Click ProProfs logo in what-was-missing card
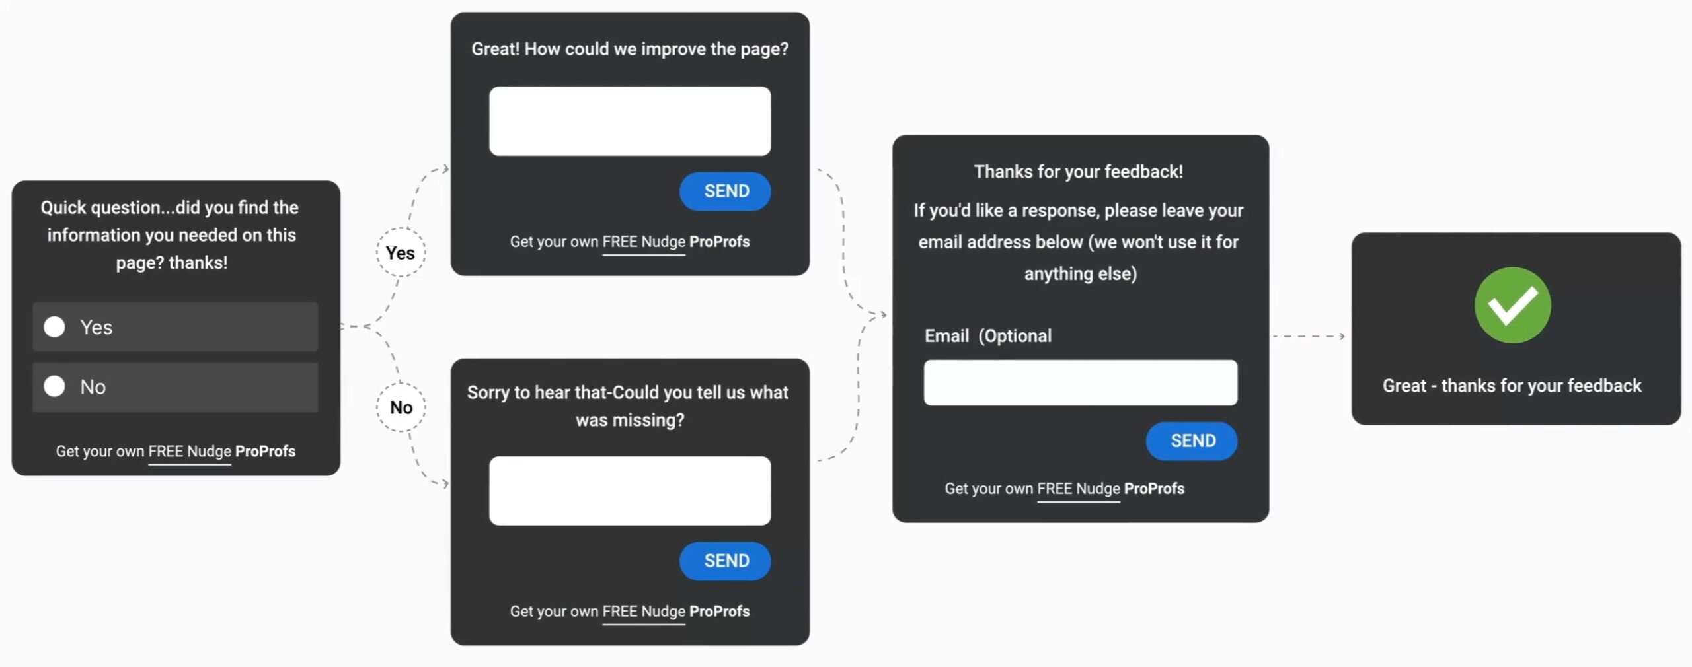 [719, 612]
